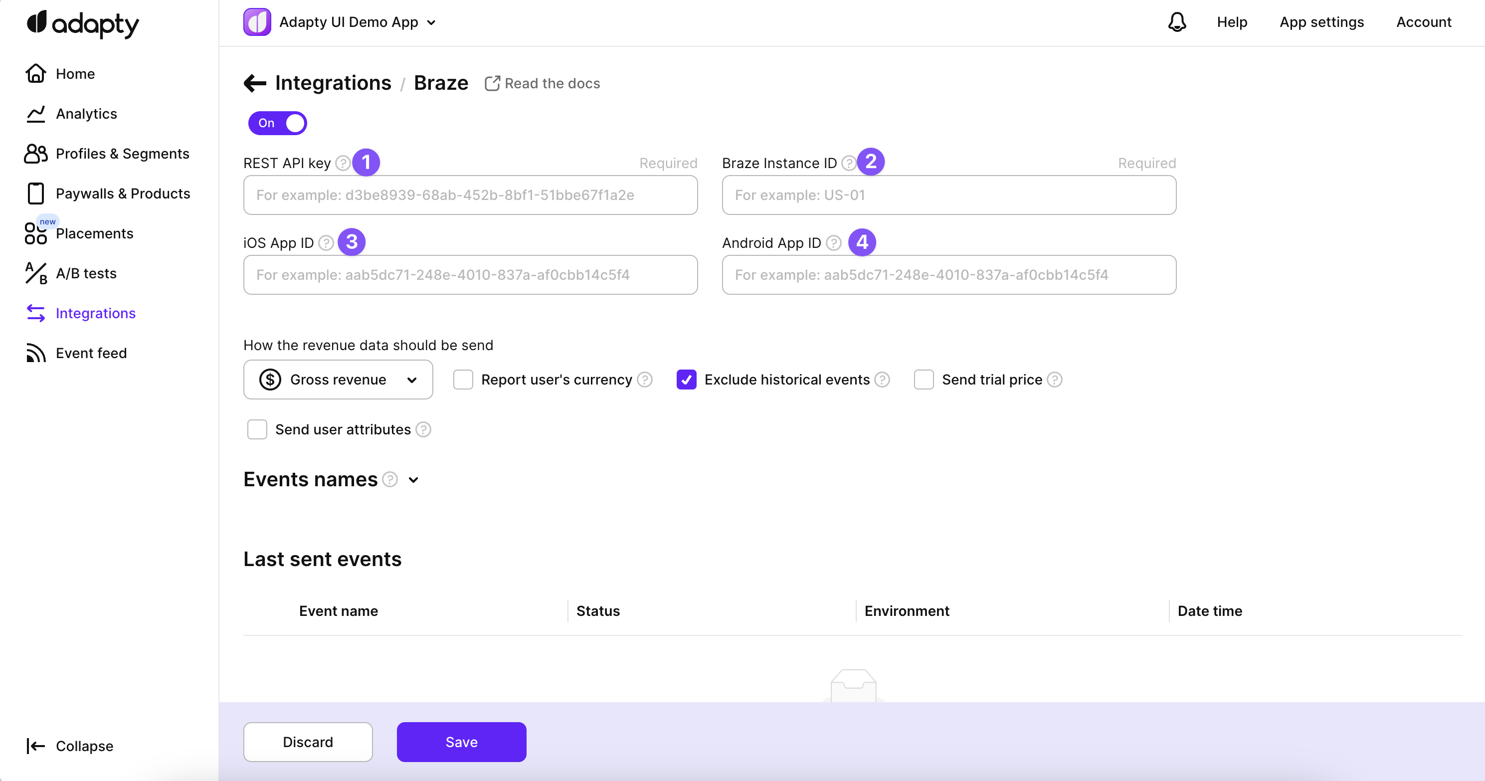Viewport: 1485px width, 781px height.
Task: Check Report user's currency checkbox
Action: (463, 380)
